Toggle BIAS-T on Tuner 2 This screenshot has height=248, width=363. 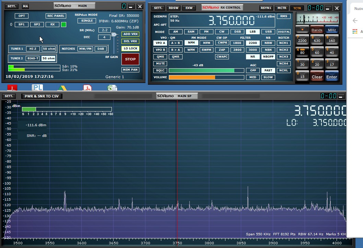[x=33, y=58]
